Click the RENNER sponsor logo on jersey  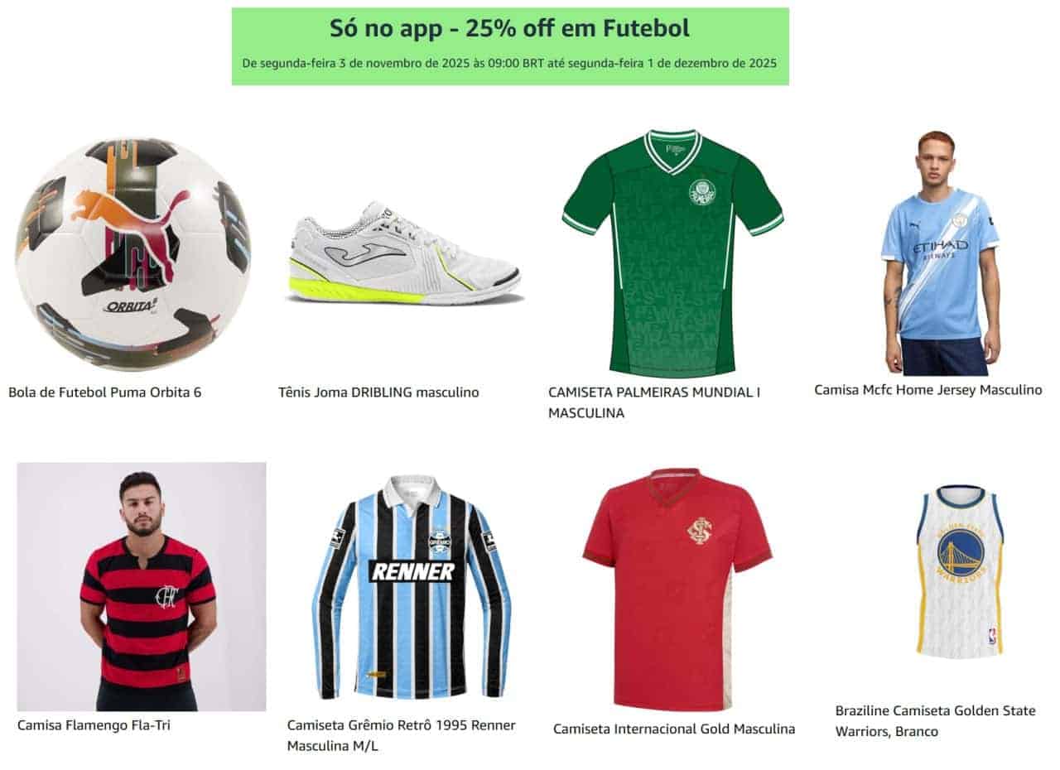(x=412, y=571)
